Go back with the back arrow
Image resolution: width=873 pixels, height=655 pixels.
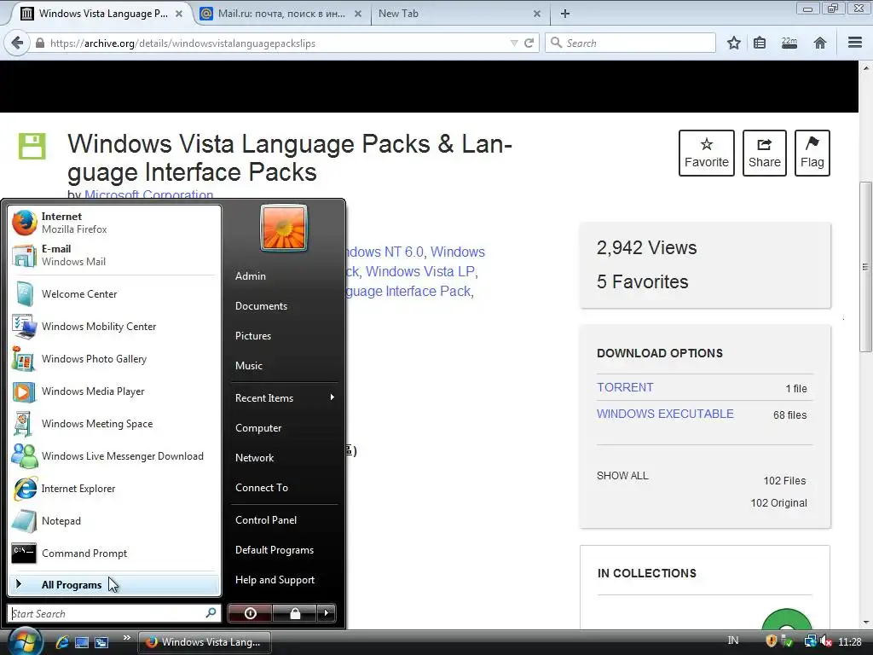17,43
